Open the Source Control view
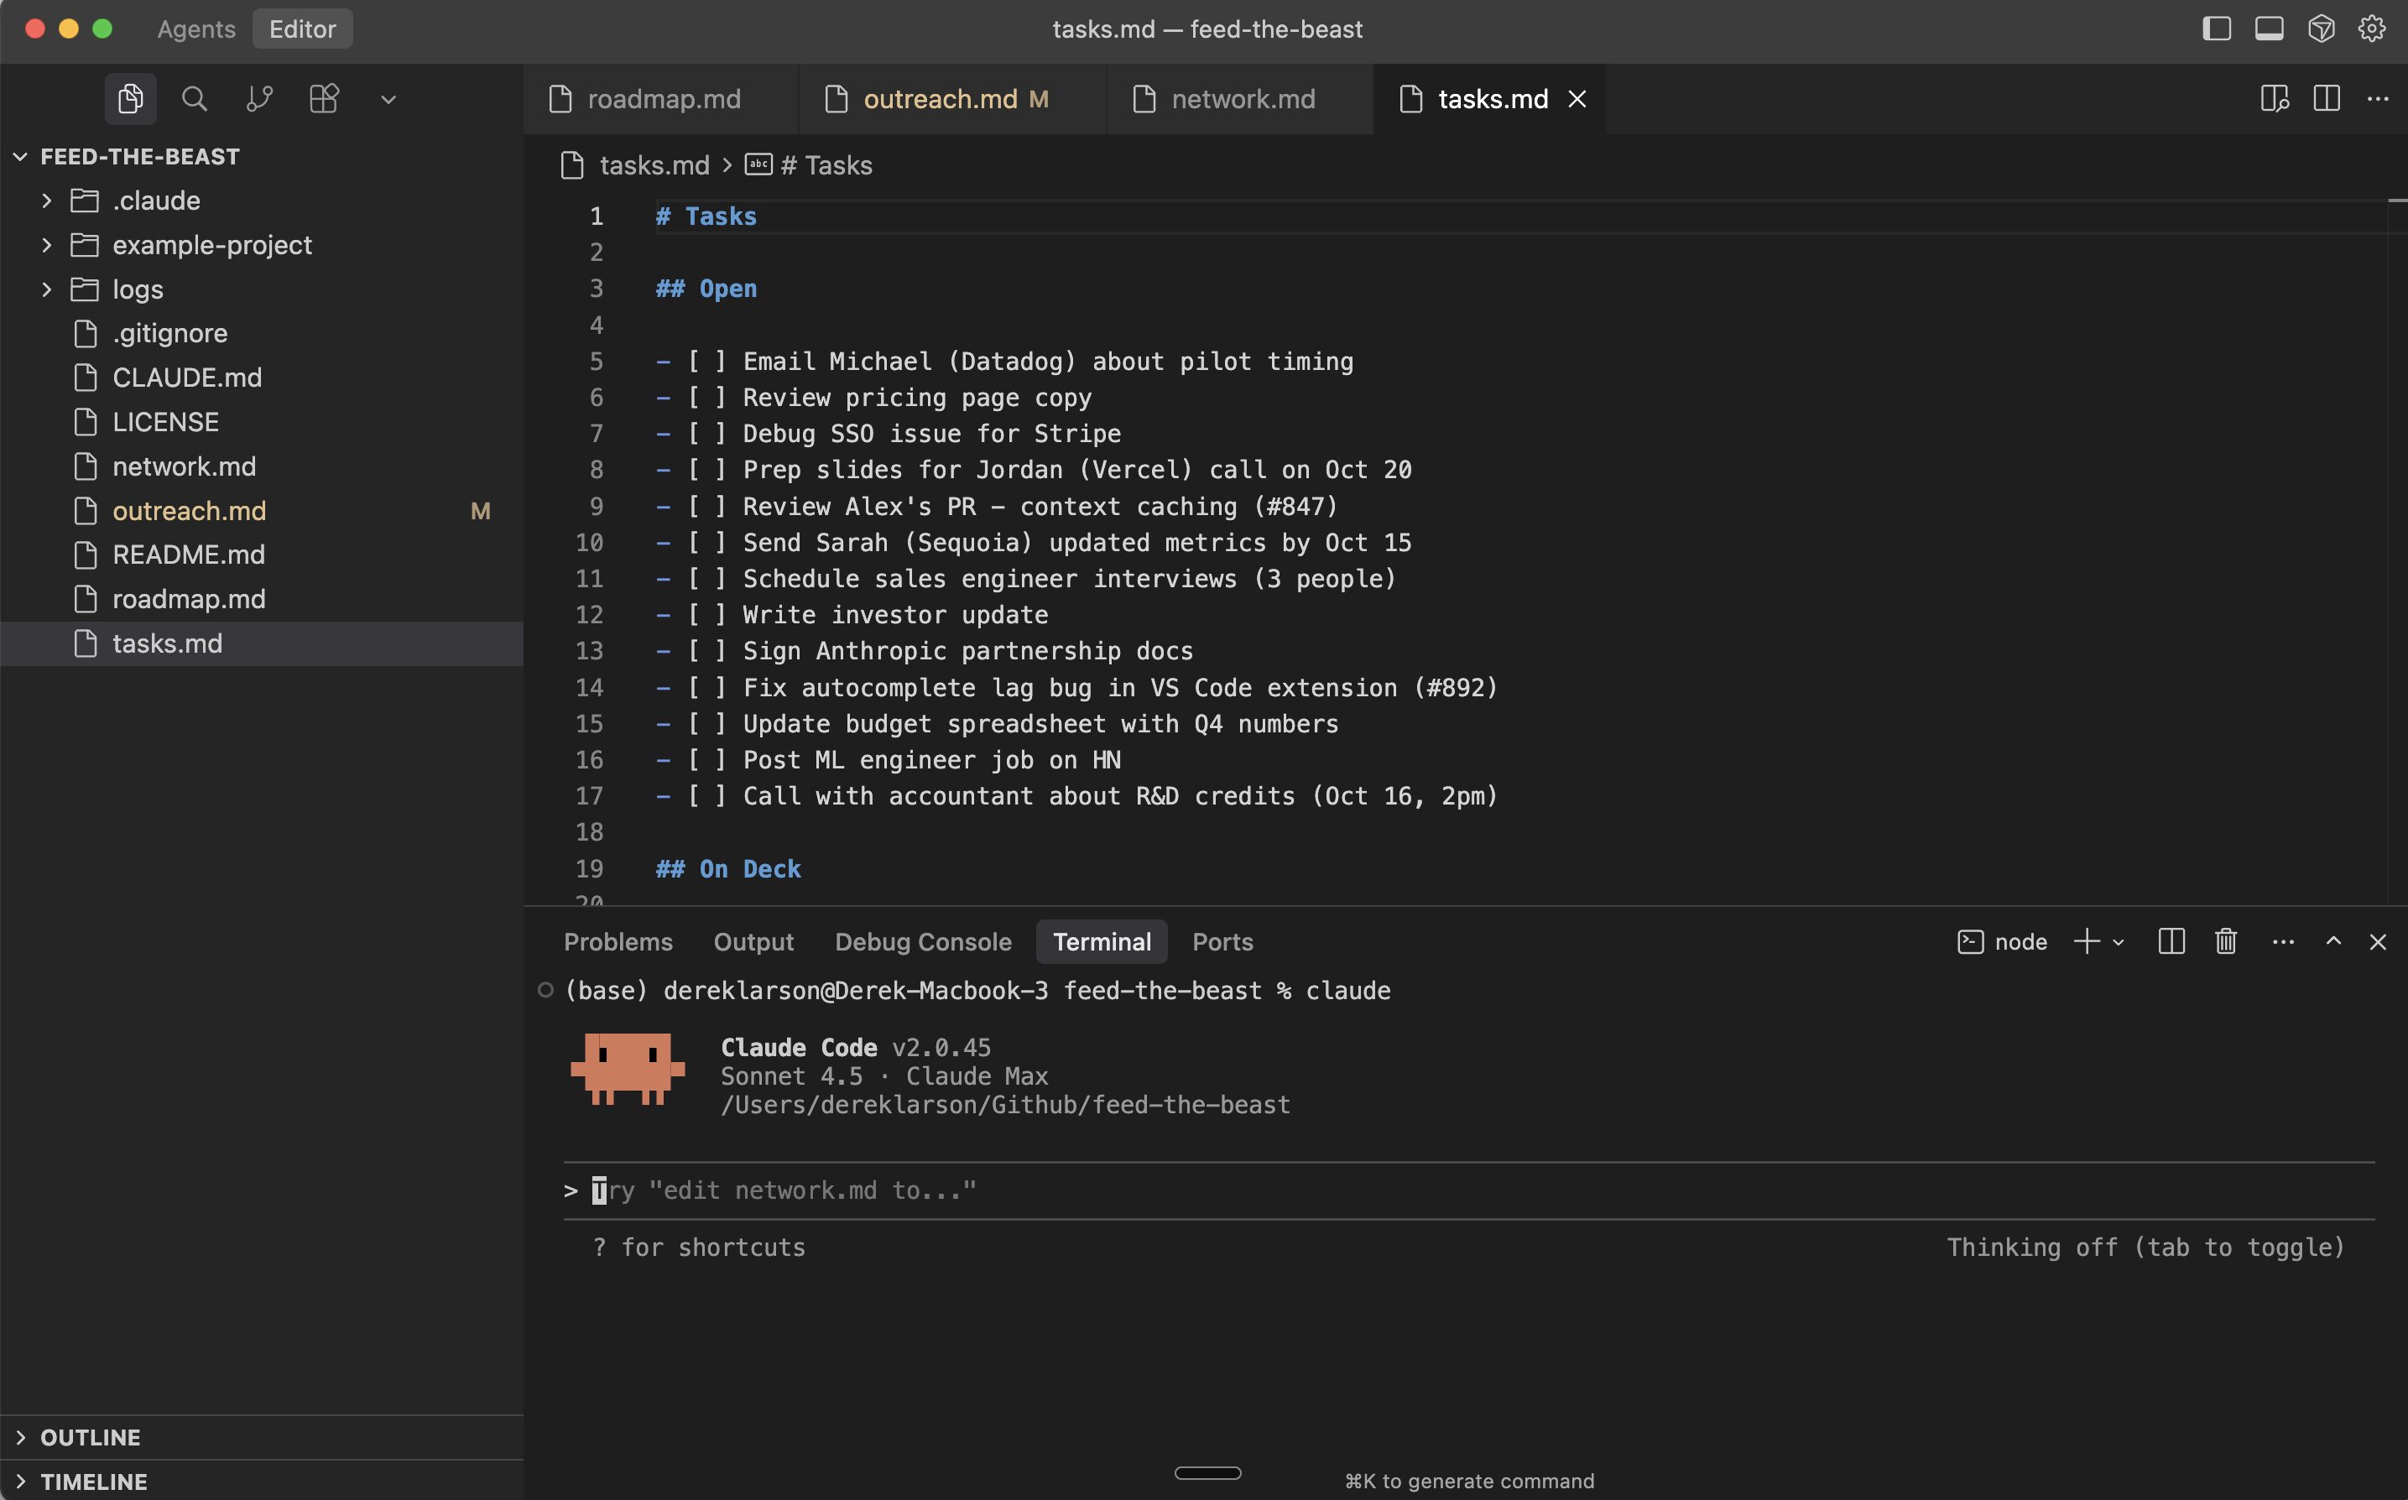The height and width of the screenshot is (1500, 2408). pyautogui.click(x=259, y=98)
